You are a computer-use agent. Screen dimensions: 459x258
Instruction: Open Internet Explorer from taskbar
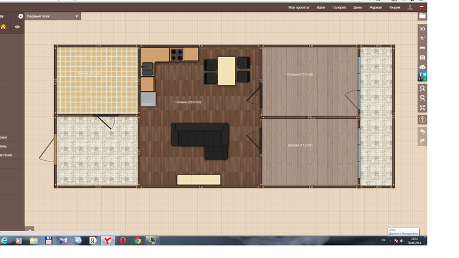[x=4, y=241]
